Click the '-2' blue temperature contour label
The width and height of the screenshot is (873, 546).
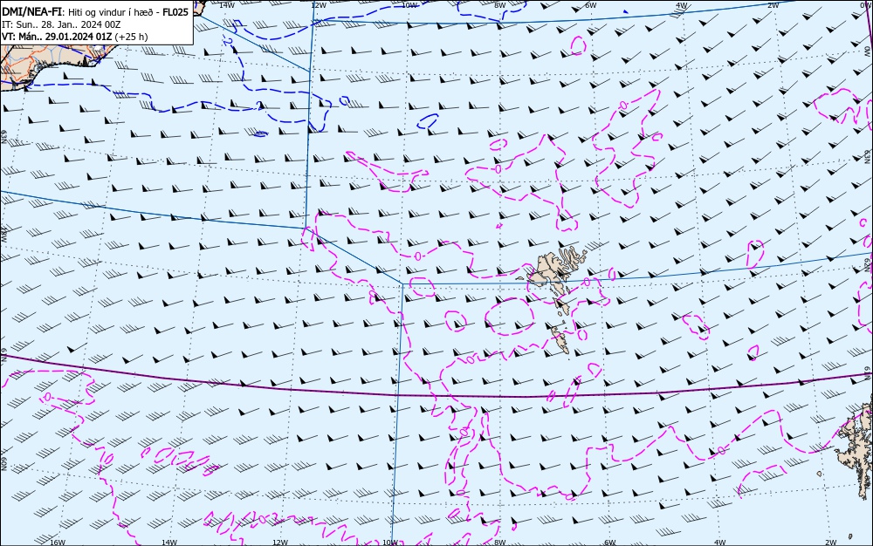[227, 42]
